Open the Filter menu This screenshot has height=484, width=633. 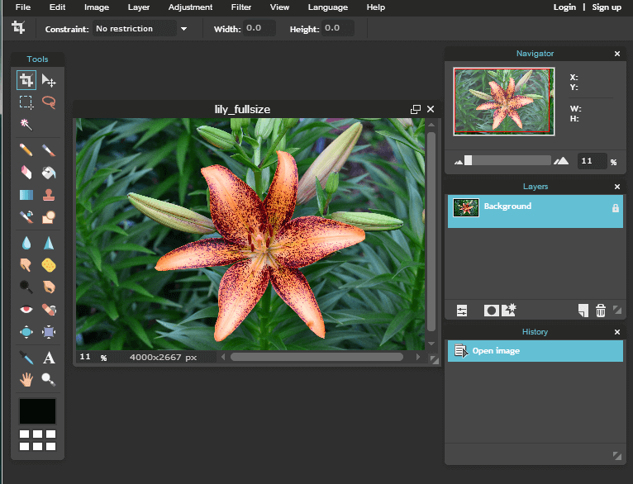tap(241, 7)
